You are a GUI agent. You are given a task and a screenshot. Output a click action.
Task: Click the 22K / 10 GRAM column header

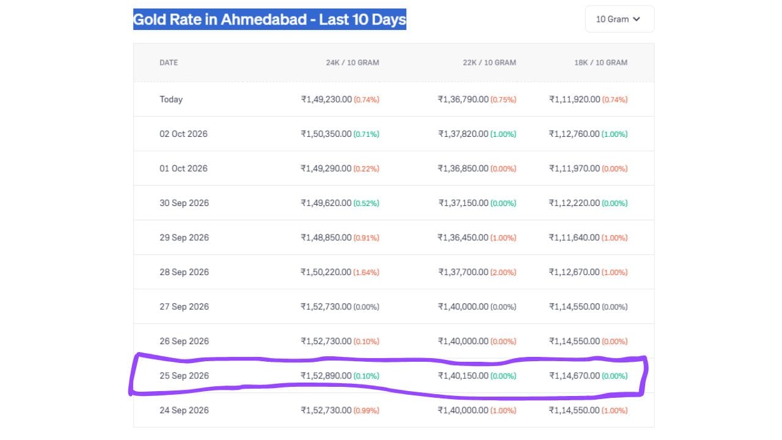(489, 62)
